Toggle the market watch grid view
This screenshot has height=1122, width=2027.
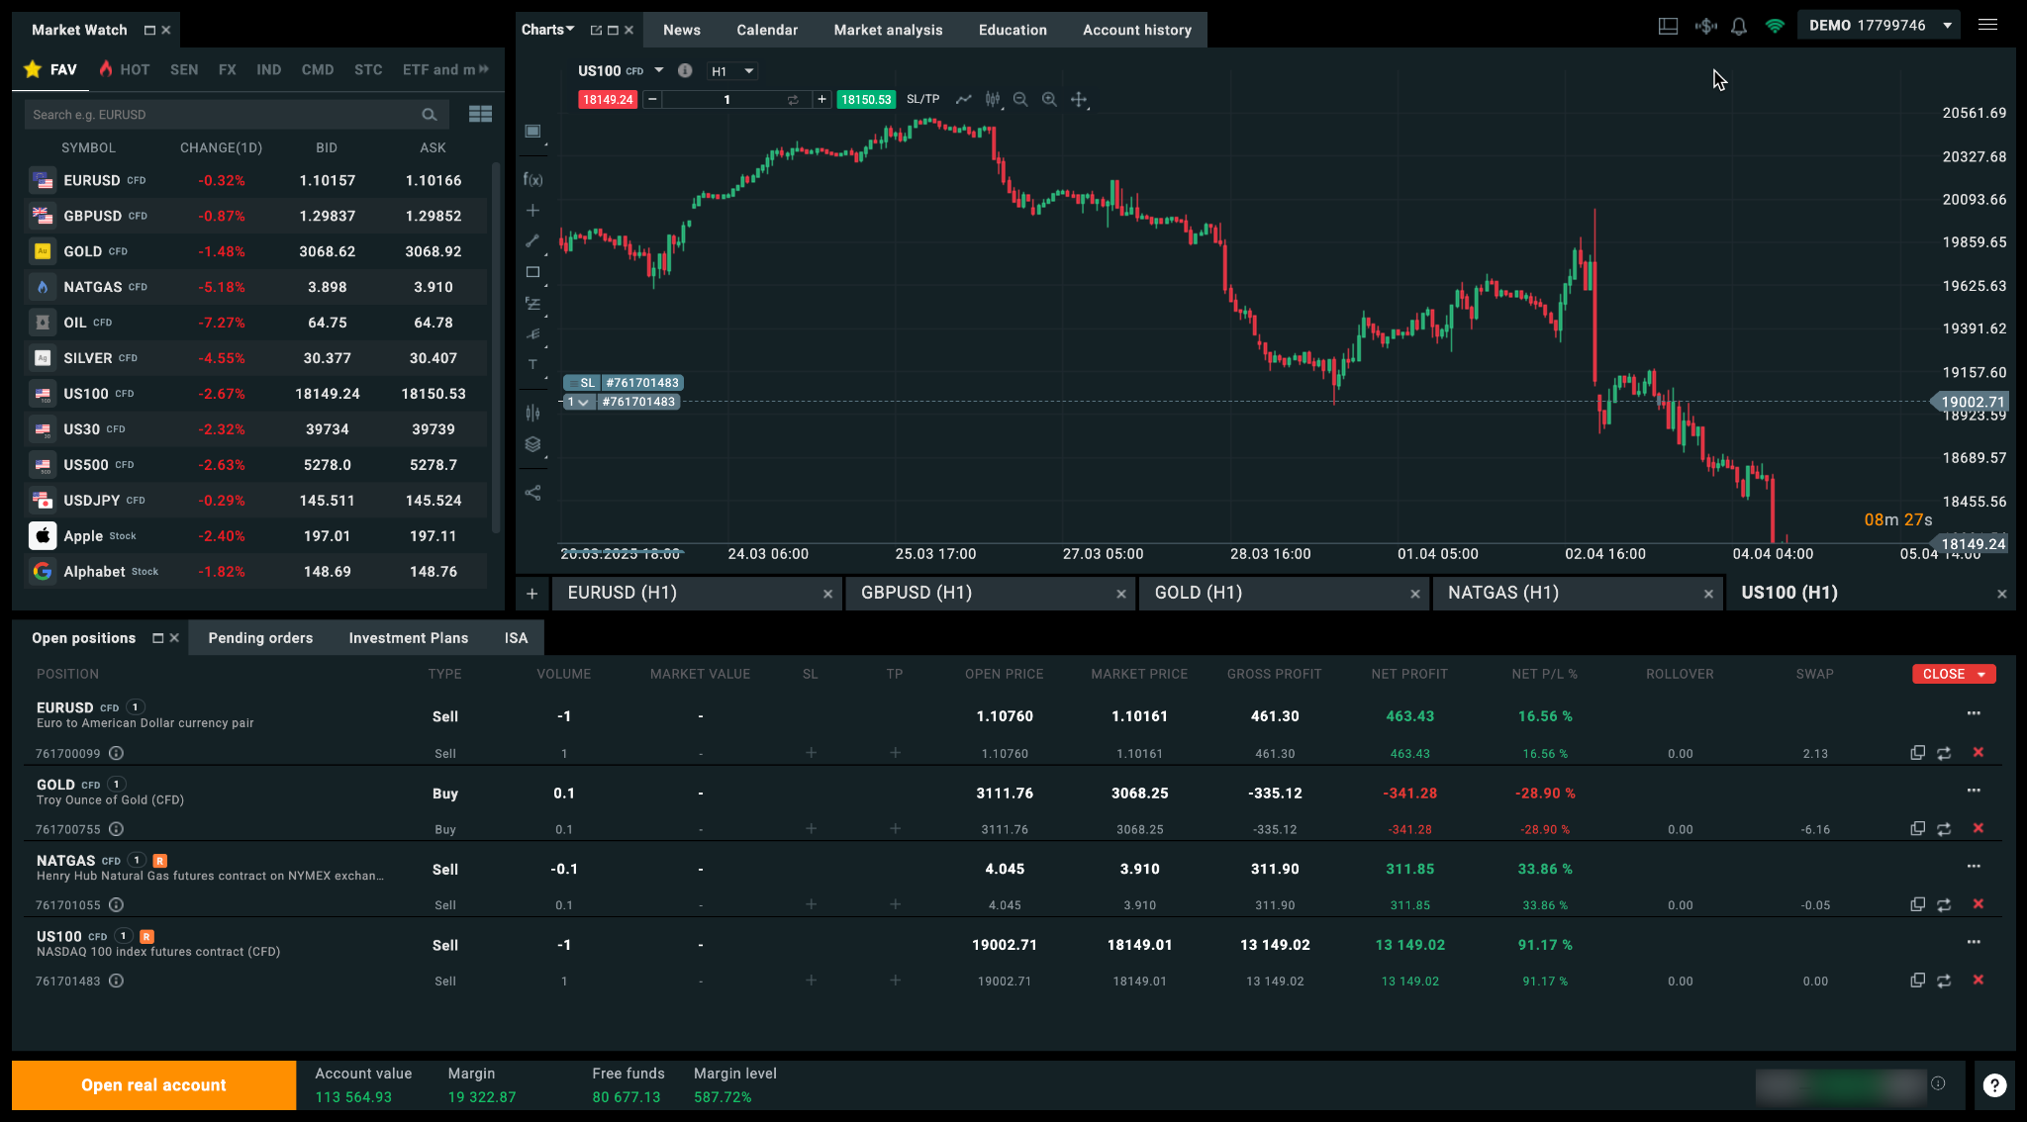480,115
